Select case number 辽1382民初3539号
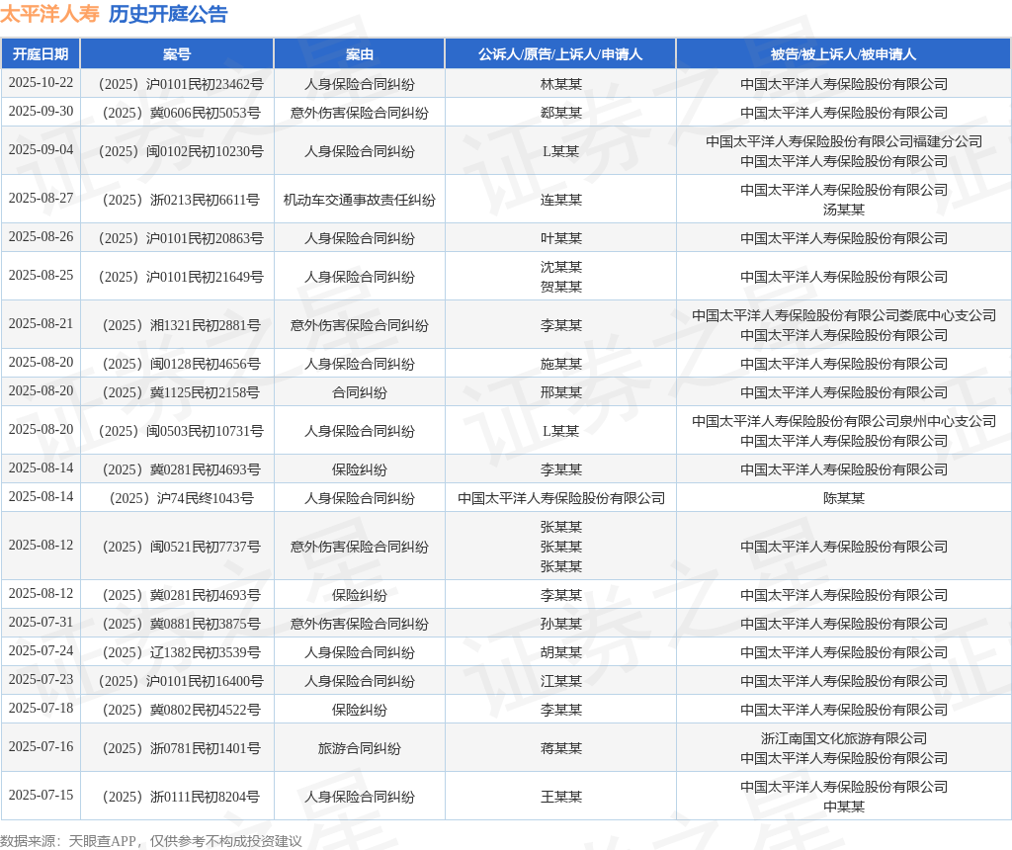The width and height of the screenshot is (1012, 850). 182,652
